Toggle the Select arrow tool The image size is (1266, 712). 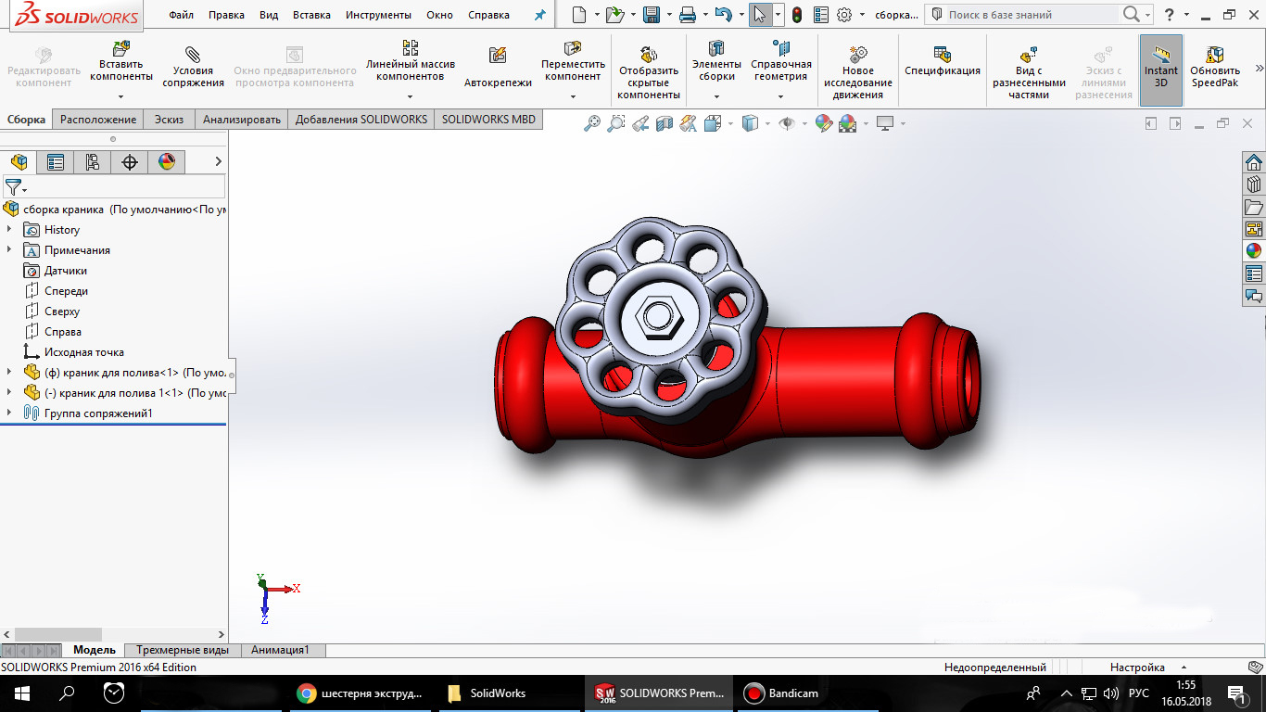pyautogui.click(x=760, y=15)
